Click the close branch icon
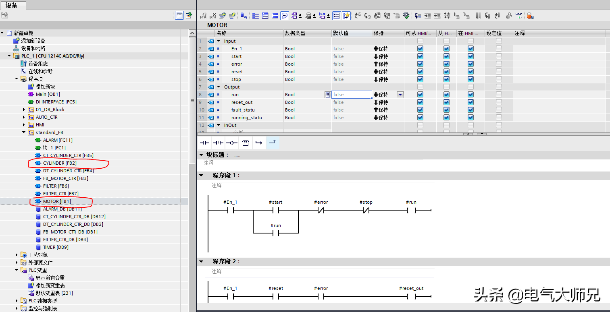This screenshot has height=312, width=610. pos(273,143)
